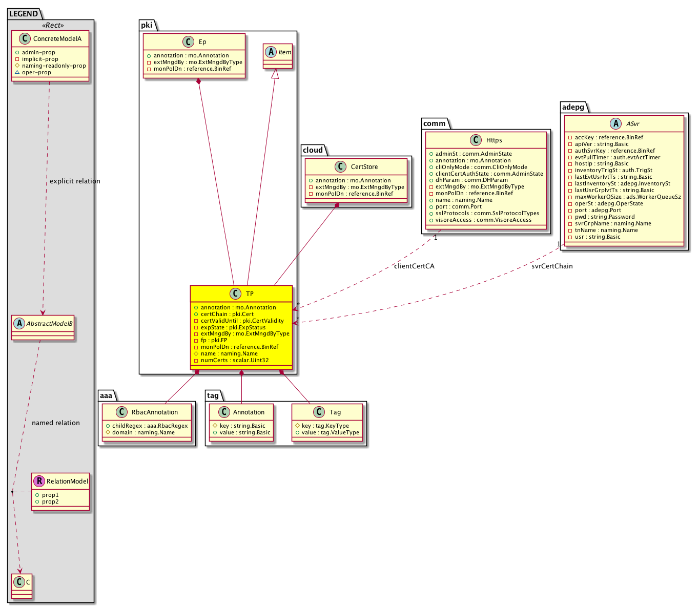This screenshot has width=699, height=608.
Task: Click the class icon of highlighted TP
Action: click(235, 294)
